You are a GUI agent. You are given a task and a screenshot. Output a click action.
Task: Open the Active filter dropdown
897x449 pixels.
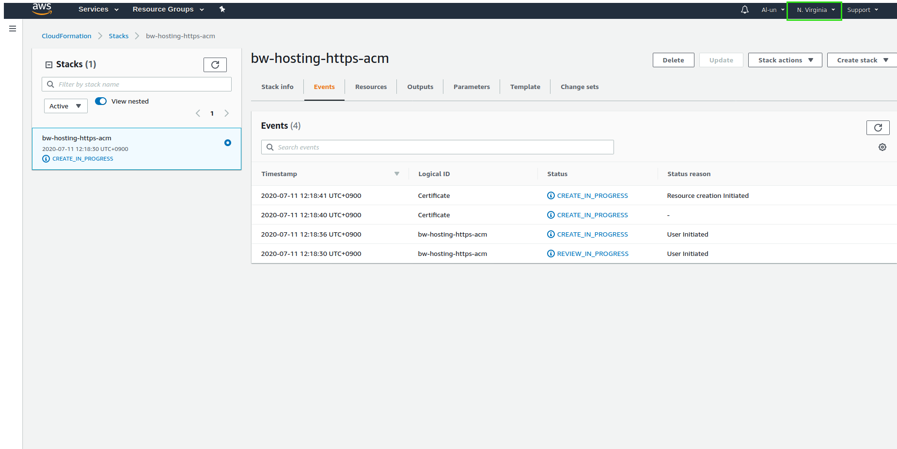pos(65,106)
